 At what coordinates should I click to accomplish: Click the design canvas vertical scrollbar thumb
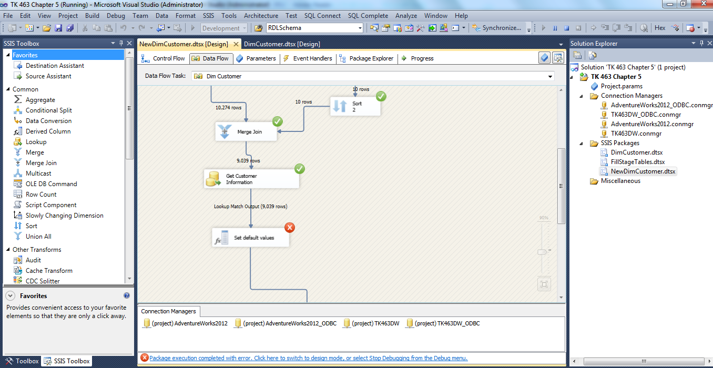click(x=561, y=186)
